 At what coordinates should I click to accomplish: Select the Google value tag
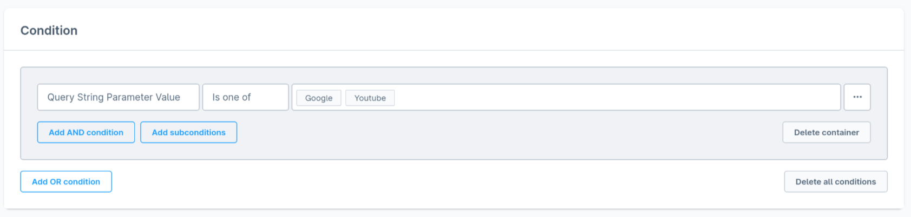(319, 98)
